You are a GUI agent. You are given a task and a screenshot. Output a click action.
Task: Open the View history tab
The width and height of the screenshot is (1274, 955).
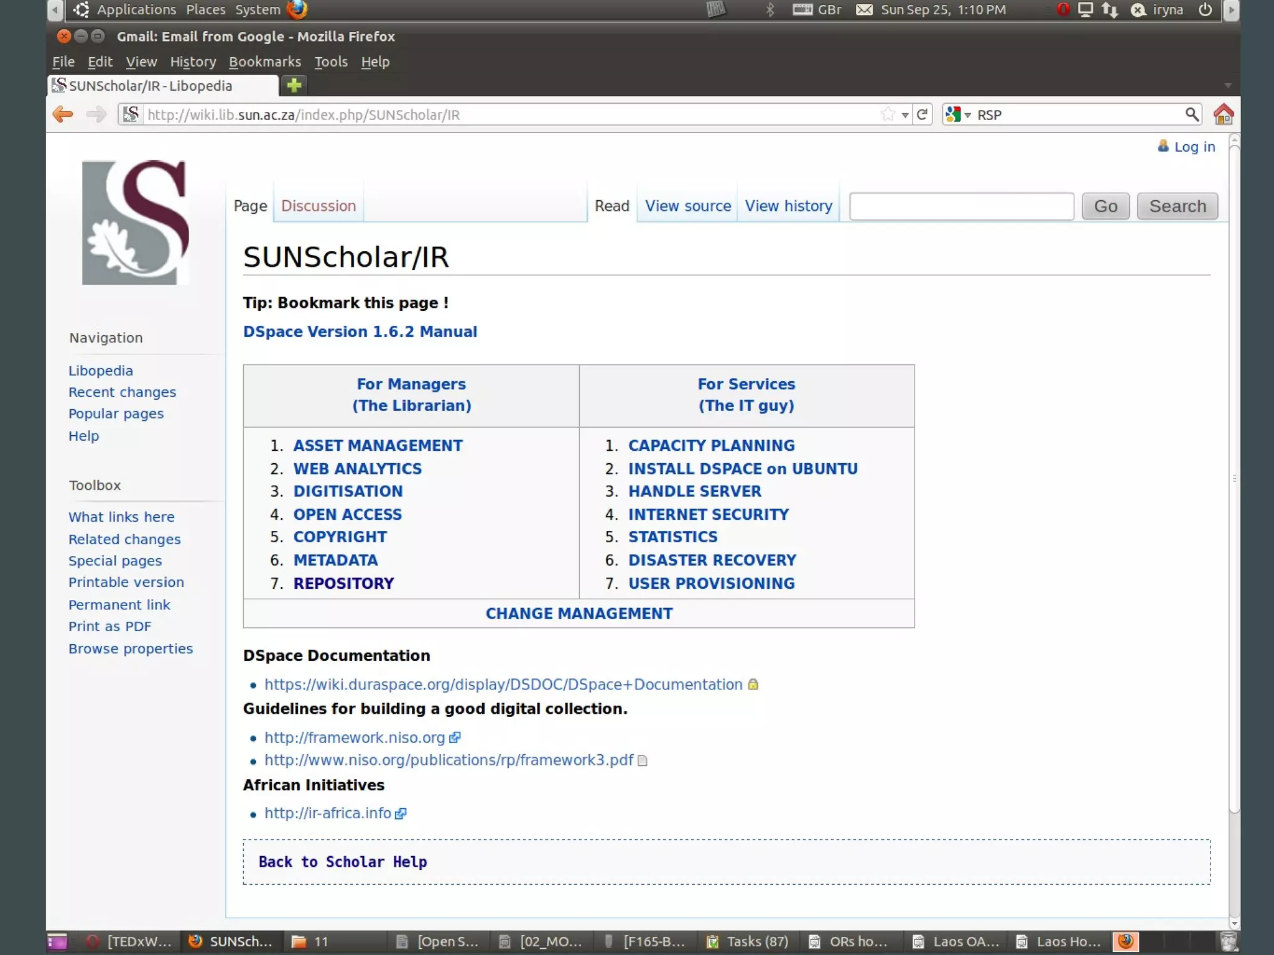tap(788, 206)
